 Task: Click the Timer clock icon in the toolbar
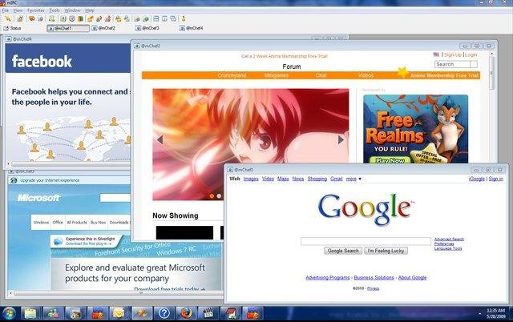click(72, 18)
